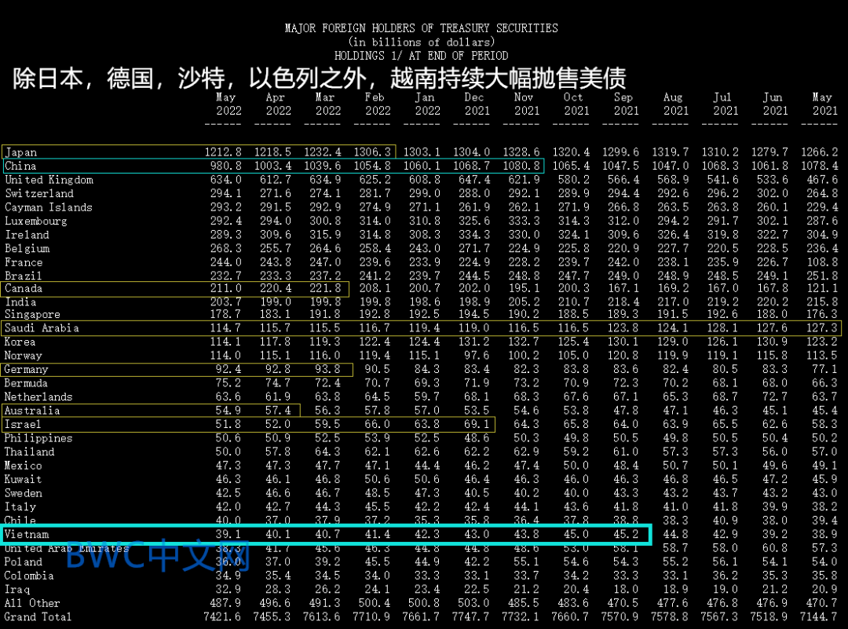848x629 pixels.
Task: Click the Luxembourg row label
Action: tap(36, 221)
